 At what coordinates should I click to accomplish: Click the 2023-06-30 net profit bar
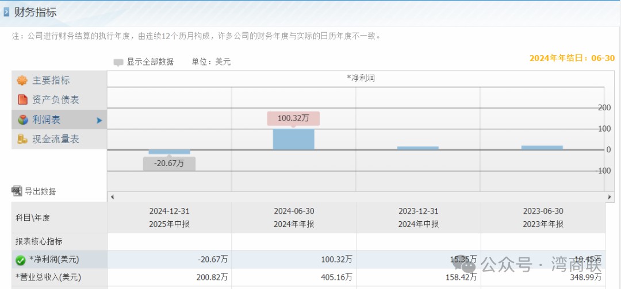542,148
